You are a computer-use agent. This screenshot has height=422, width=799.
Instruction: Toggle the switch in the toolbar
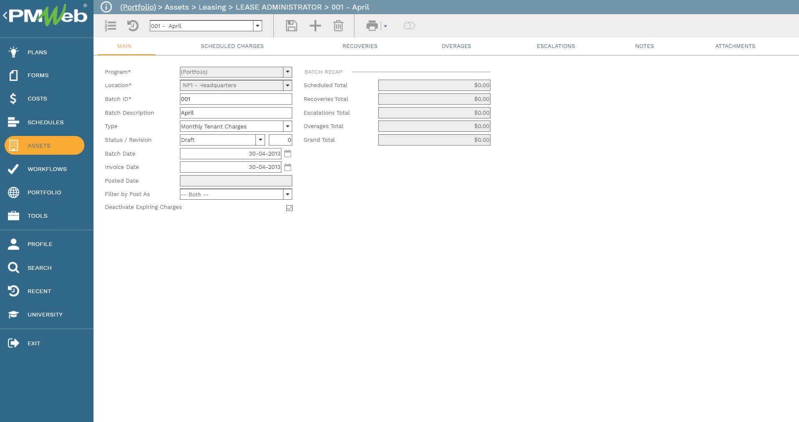click(x=409, y=26)
